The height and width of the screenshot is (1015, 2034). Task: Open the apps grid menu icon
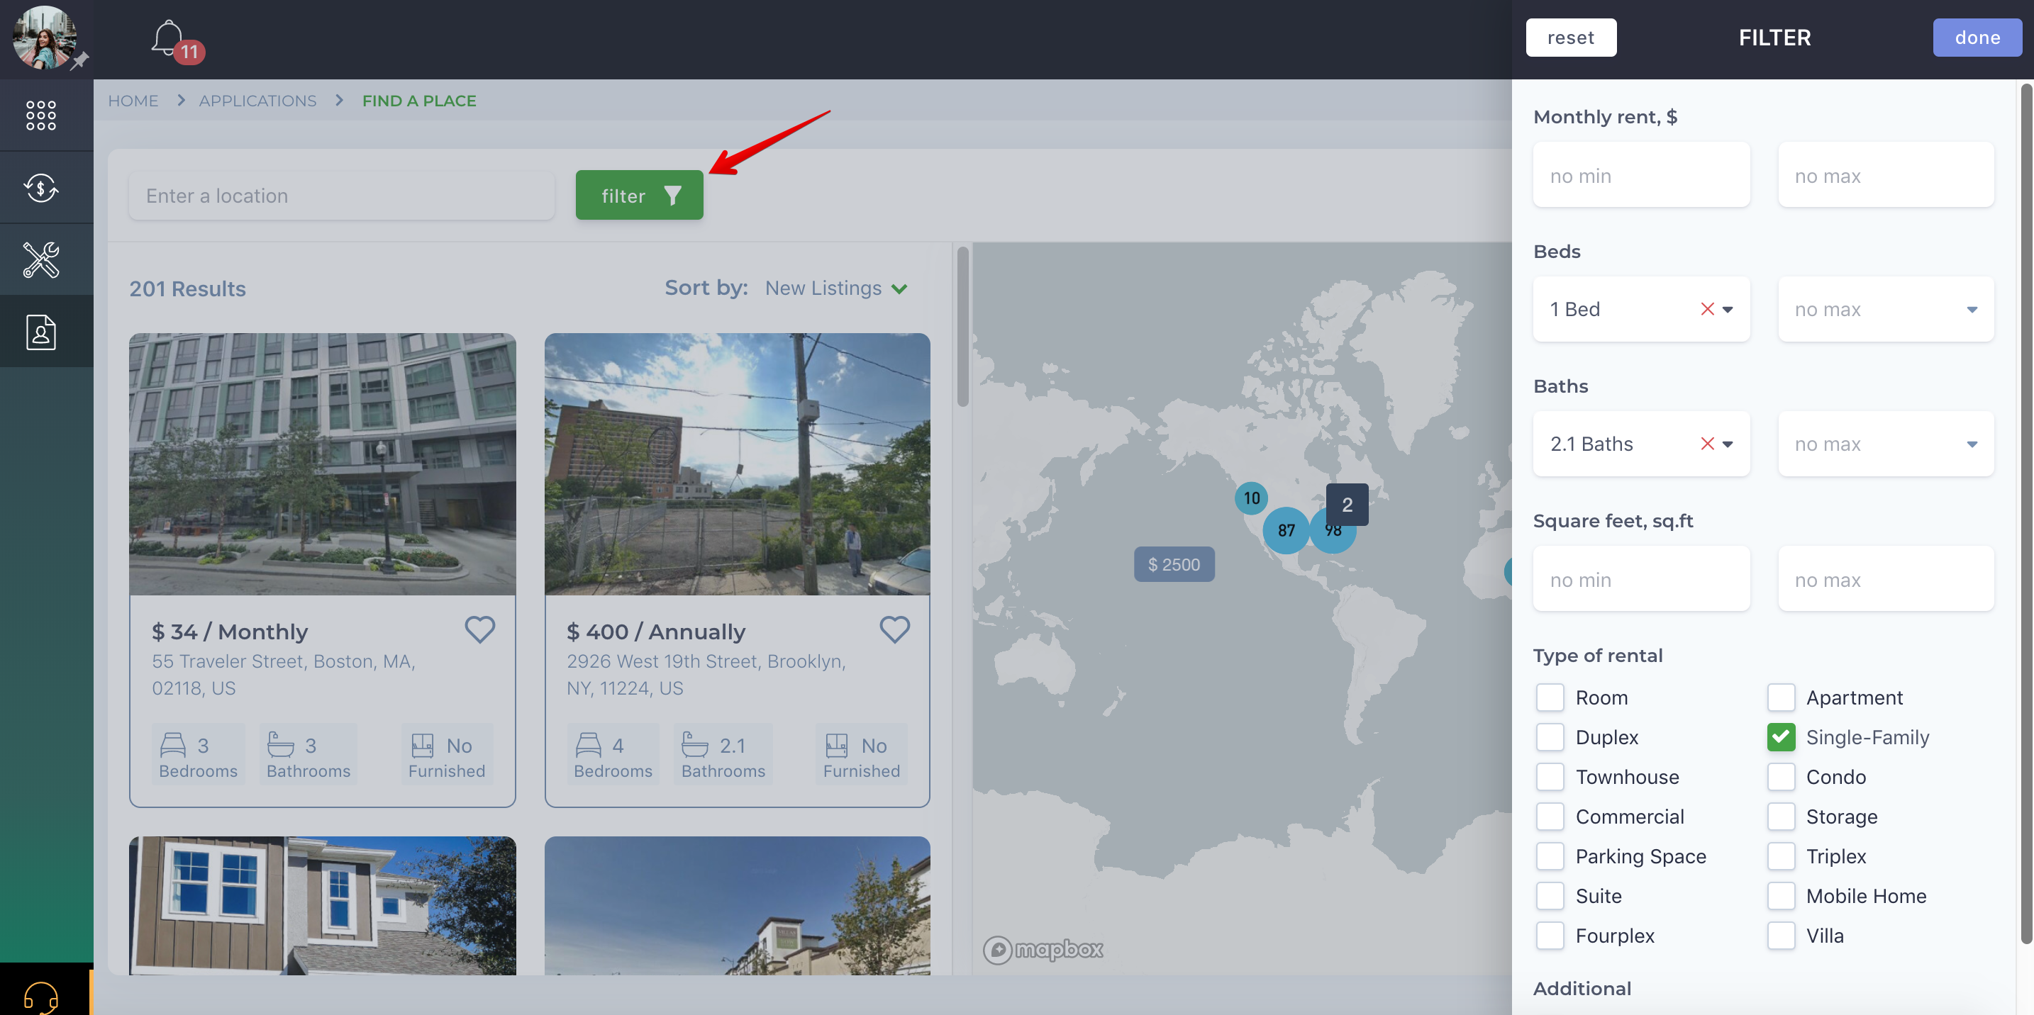tap(41, 116)
